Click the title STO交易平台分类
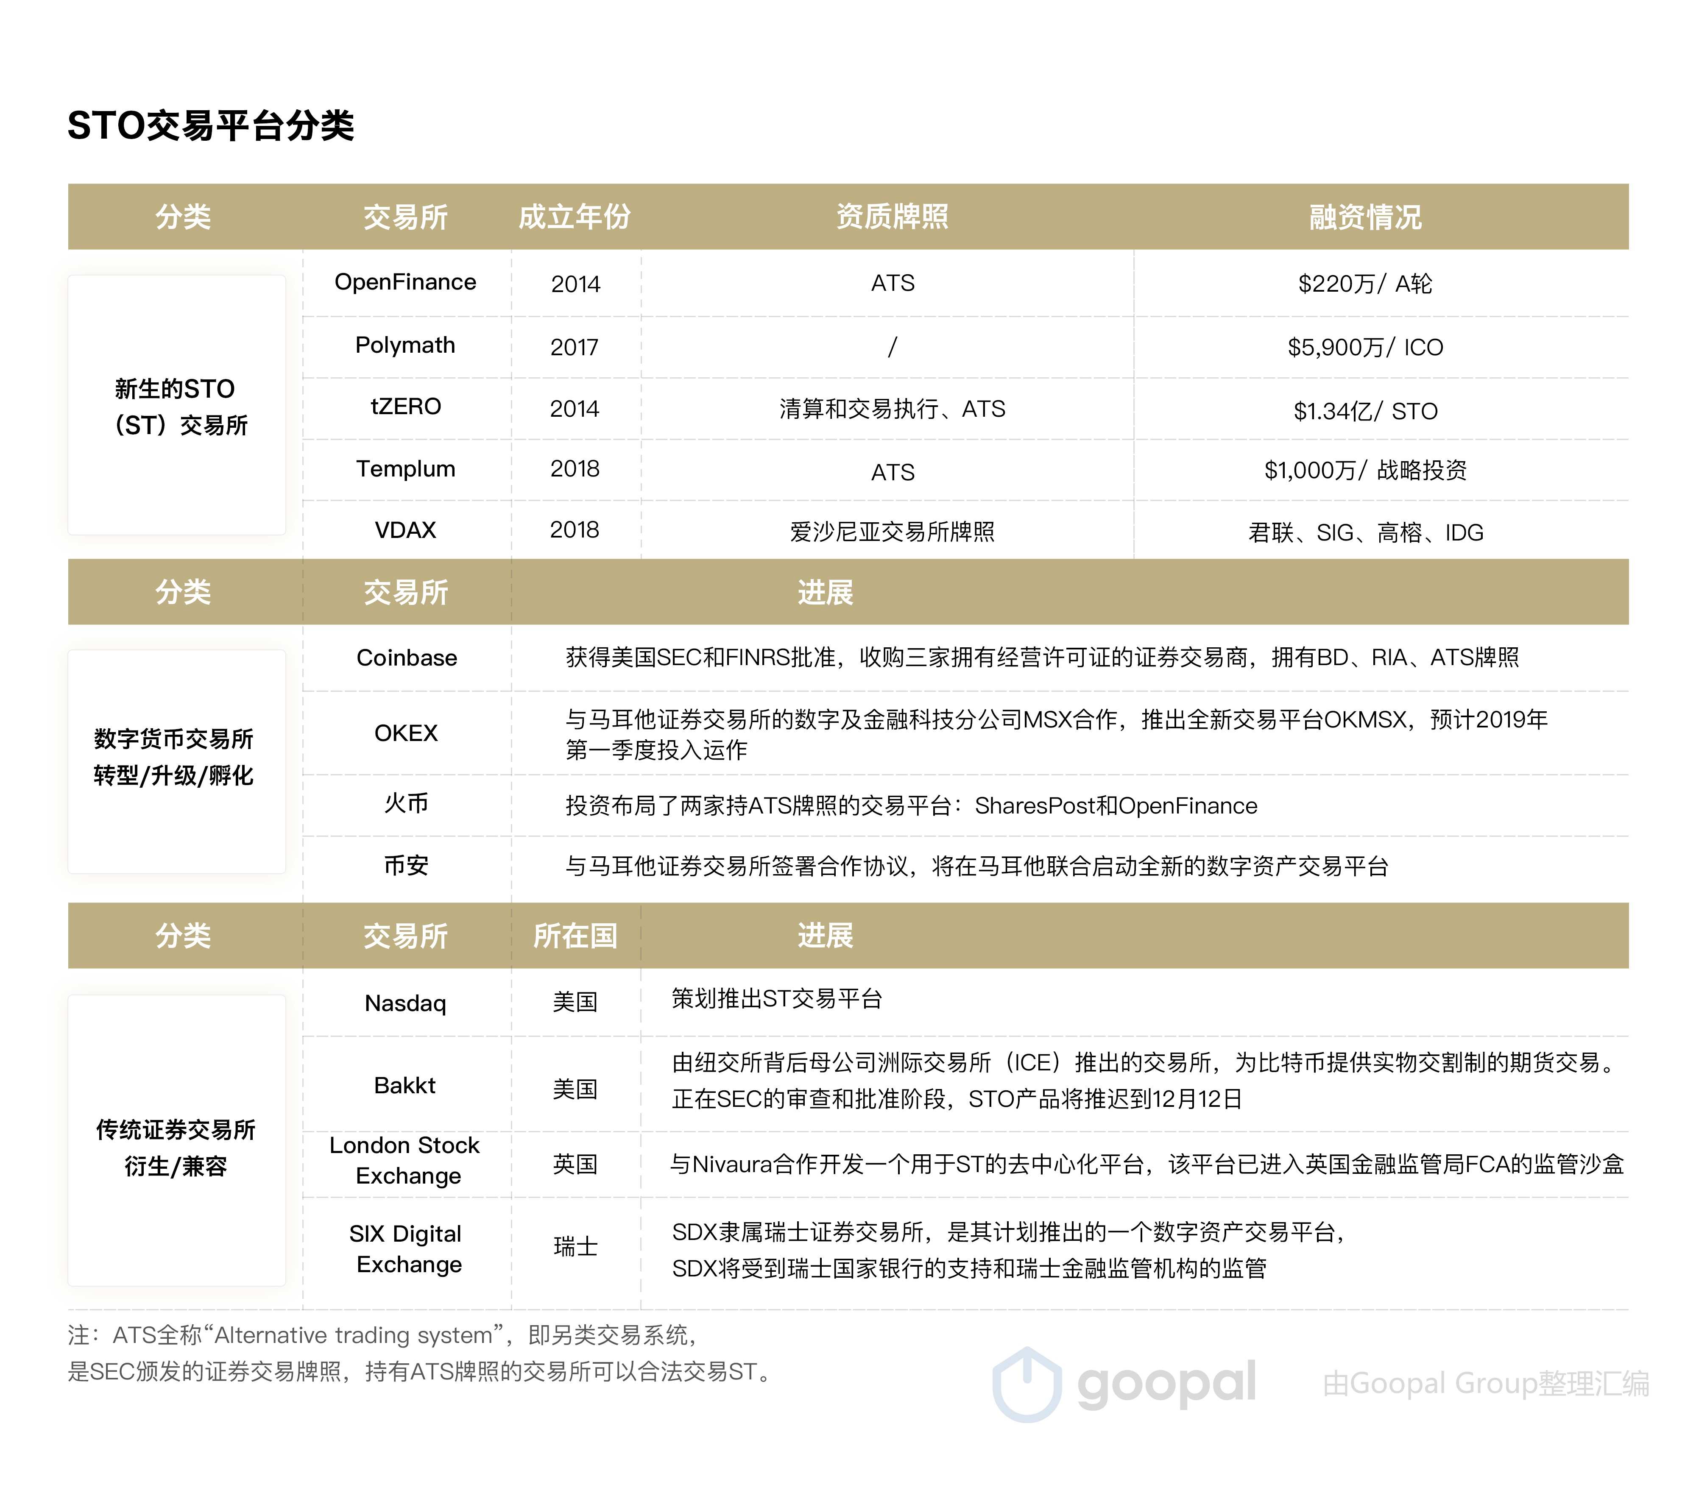The height and width of the screenshot is (1496, 1696). pos(211,126)
